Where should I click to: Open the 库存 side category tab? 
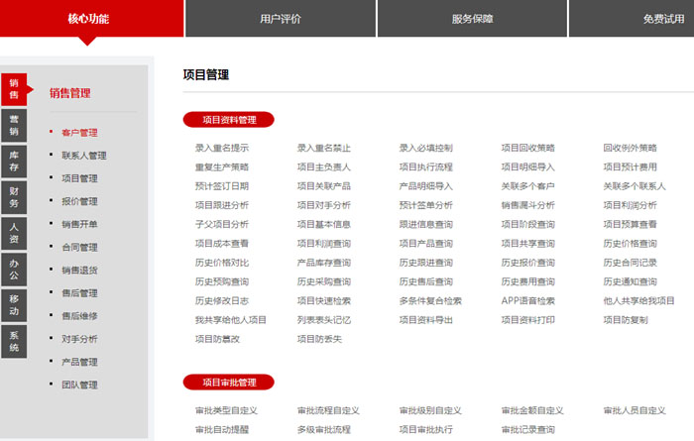point(14,161)
